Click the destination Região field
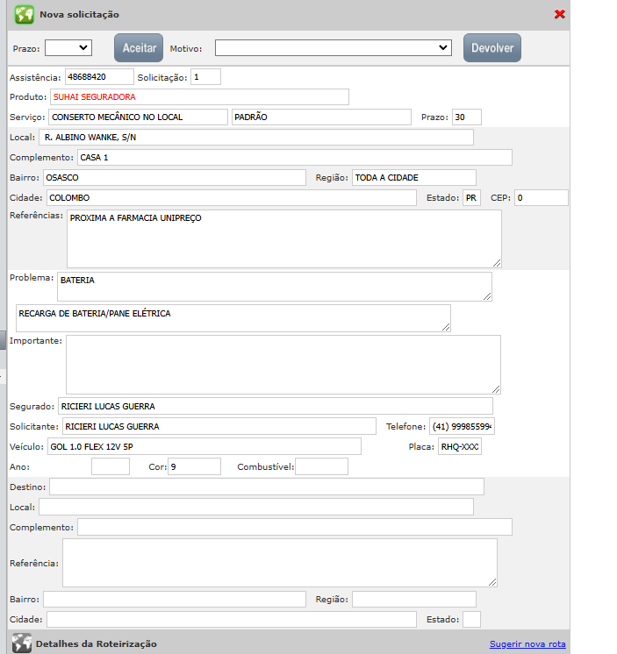 click(x=414, y=599)
